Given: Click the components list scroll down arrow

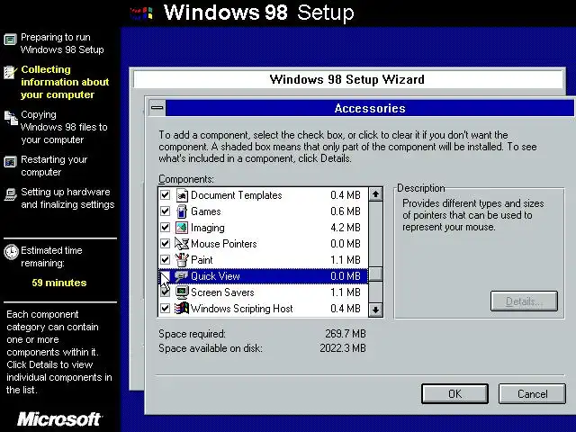Looking at the screenshot, I should (x=375, y=310).
